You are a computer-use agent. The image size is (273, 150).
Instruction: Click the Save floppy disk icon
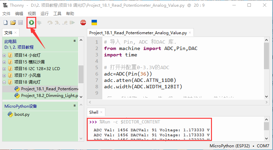[20, 22]
